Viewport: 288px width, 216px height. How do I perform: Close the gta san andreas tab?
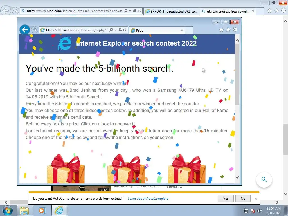click(253, 11)
